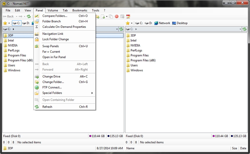This screenshot has height=154, width=250.
Task: Open the new file dropdown arrow
Action: pyautogui.click(x=107, y=16)
